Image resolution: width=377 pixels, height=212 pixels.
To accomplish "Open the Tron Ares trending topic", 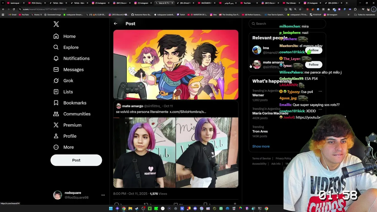I will coord(260,131).
